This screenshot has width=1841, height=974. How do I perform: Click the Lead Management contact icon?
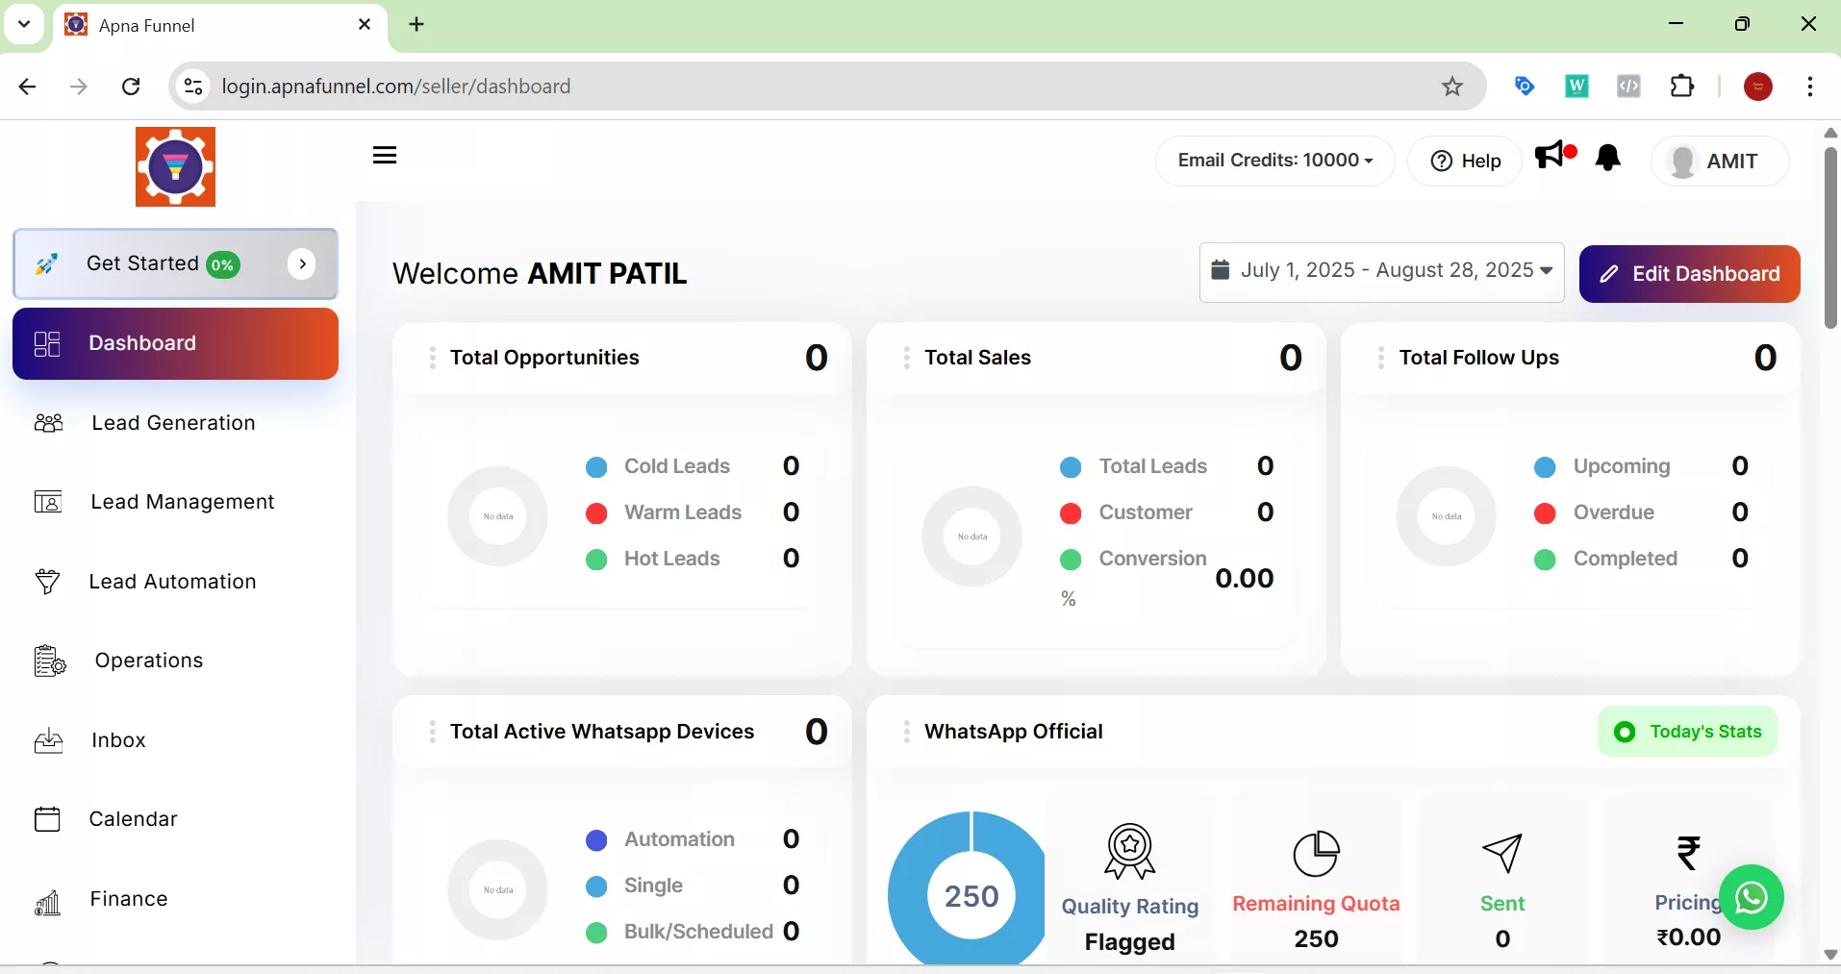48,502
